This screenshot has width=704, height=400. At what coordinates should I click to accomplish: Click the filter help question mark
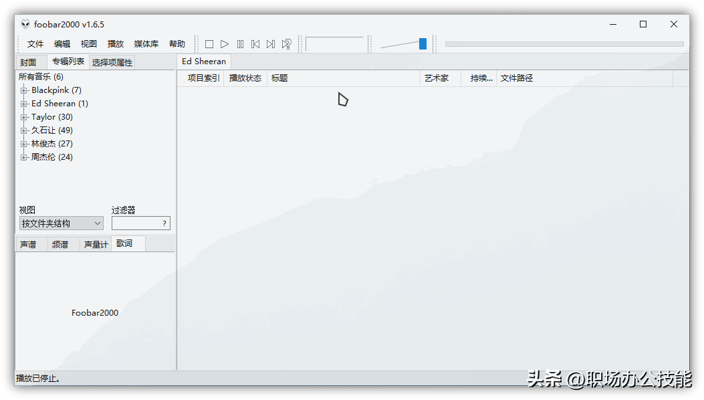[164, 223]
